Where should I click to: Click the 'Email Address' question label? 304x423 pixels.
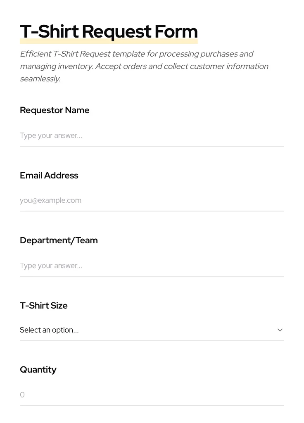click(x=49, y=176)
